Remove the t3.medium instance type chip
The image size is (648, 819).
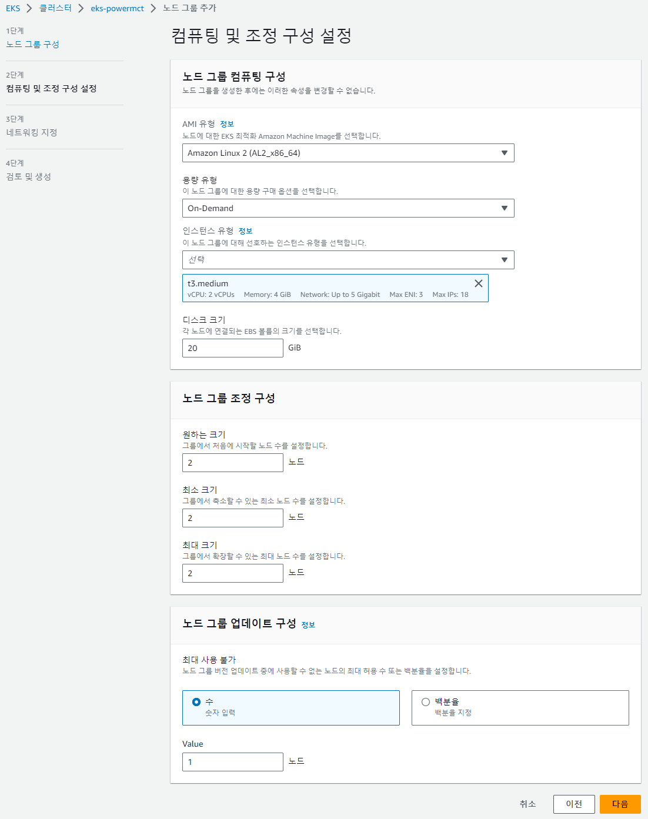coord(479,283)
